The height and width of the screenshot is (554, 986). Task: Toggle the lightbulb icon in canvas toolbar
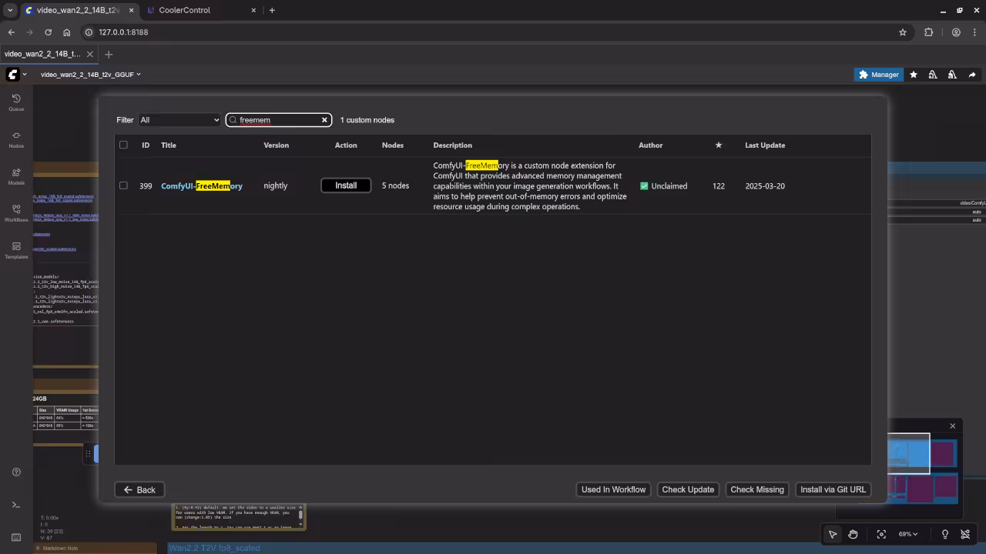click(945, 534)
